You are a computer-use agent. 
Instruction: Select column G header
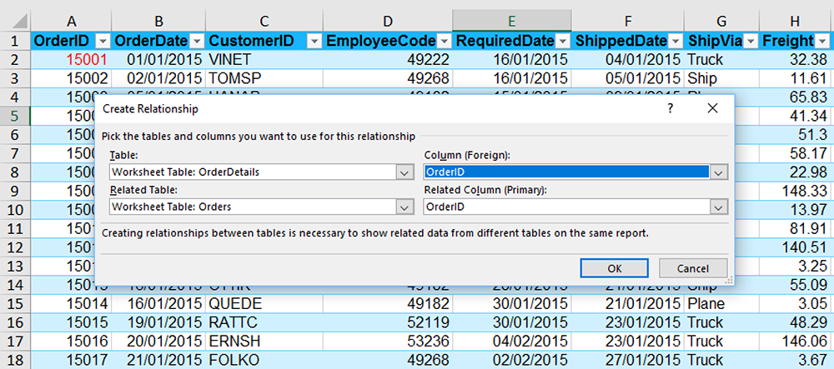pos(721,21)
